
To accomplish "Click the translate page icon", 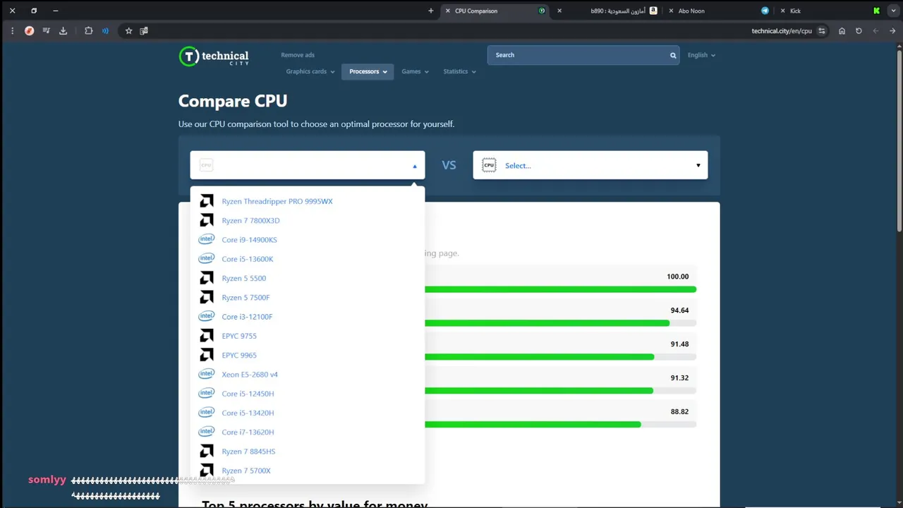I will click(x=144, y=31).
